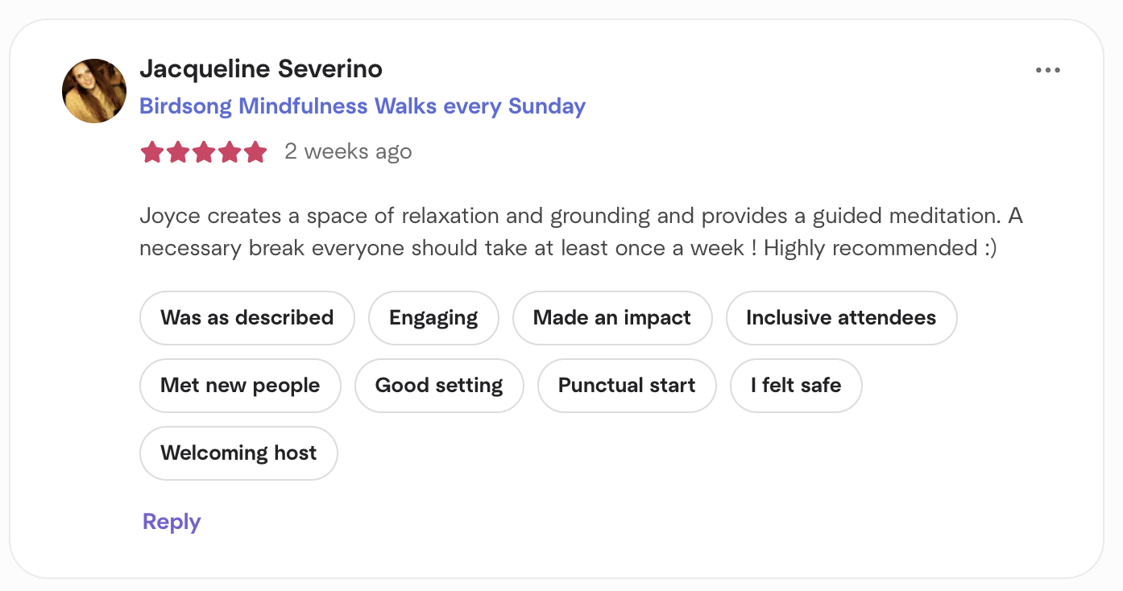Image resolution: width=1123 pixels, height=591 pixels.
Task: Click Jacqueline Severino's profile picture
Action: coord(94,91)
